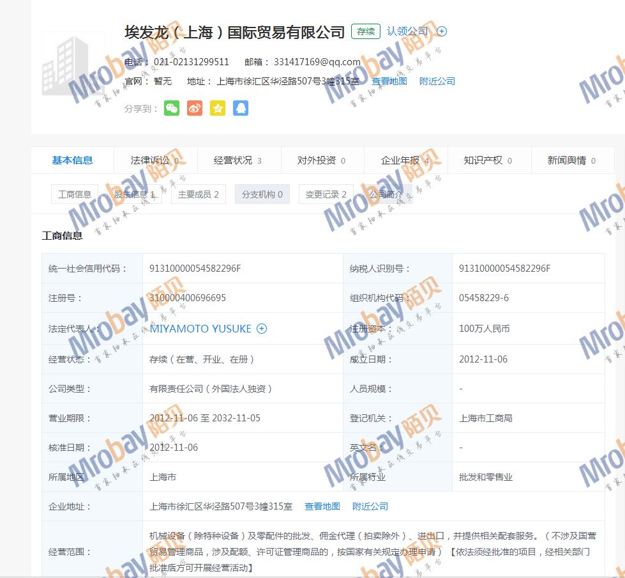The height and width of the screenshot is (578, 625).
Task: Jump to 变更记录 section
Action: point(326,194)
